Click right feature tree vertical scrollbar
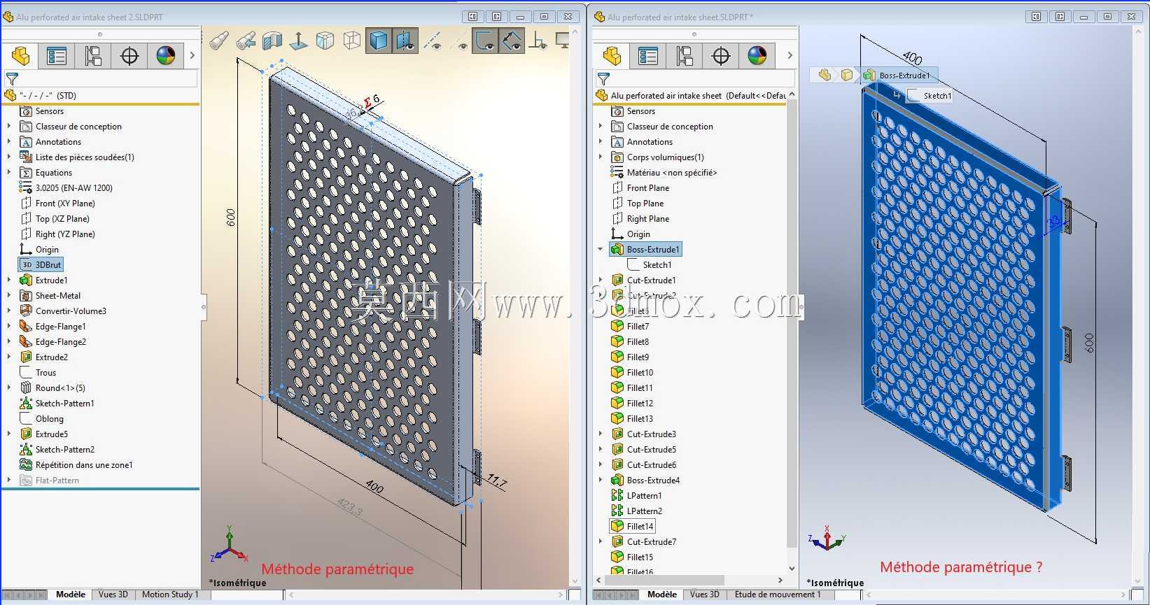The width and height of the screenshot is (1150, 605). (x=792, y=323)
